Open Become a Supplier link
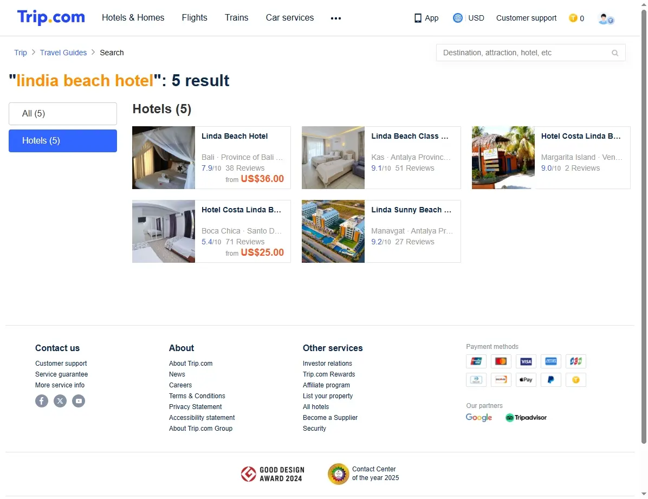The width and height of the screenshot is (648, 499). coord(330,418)
